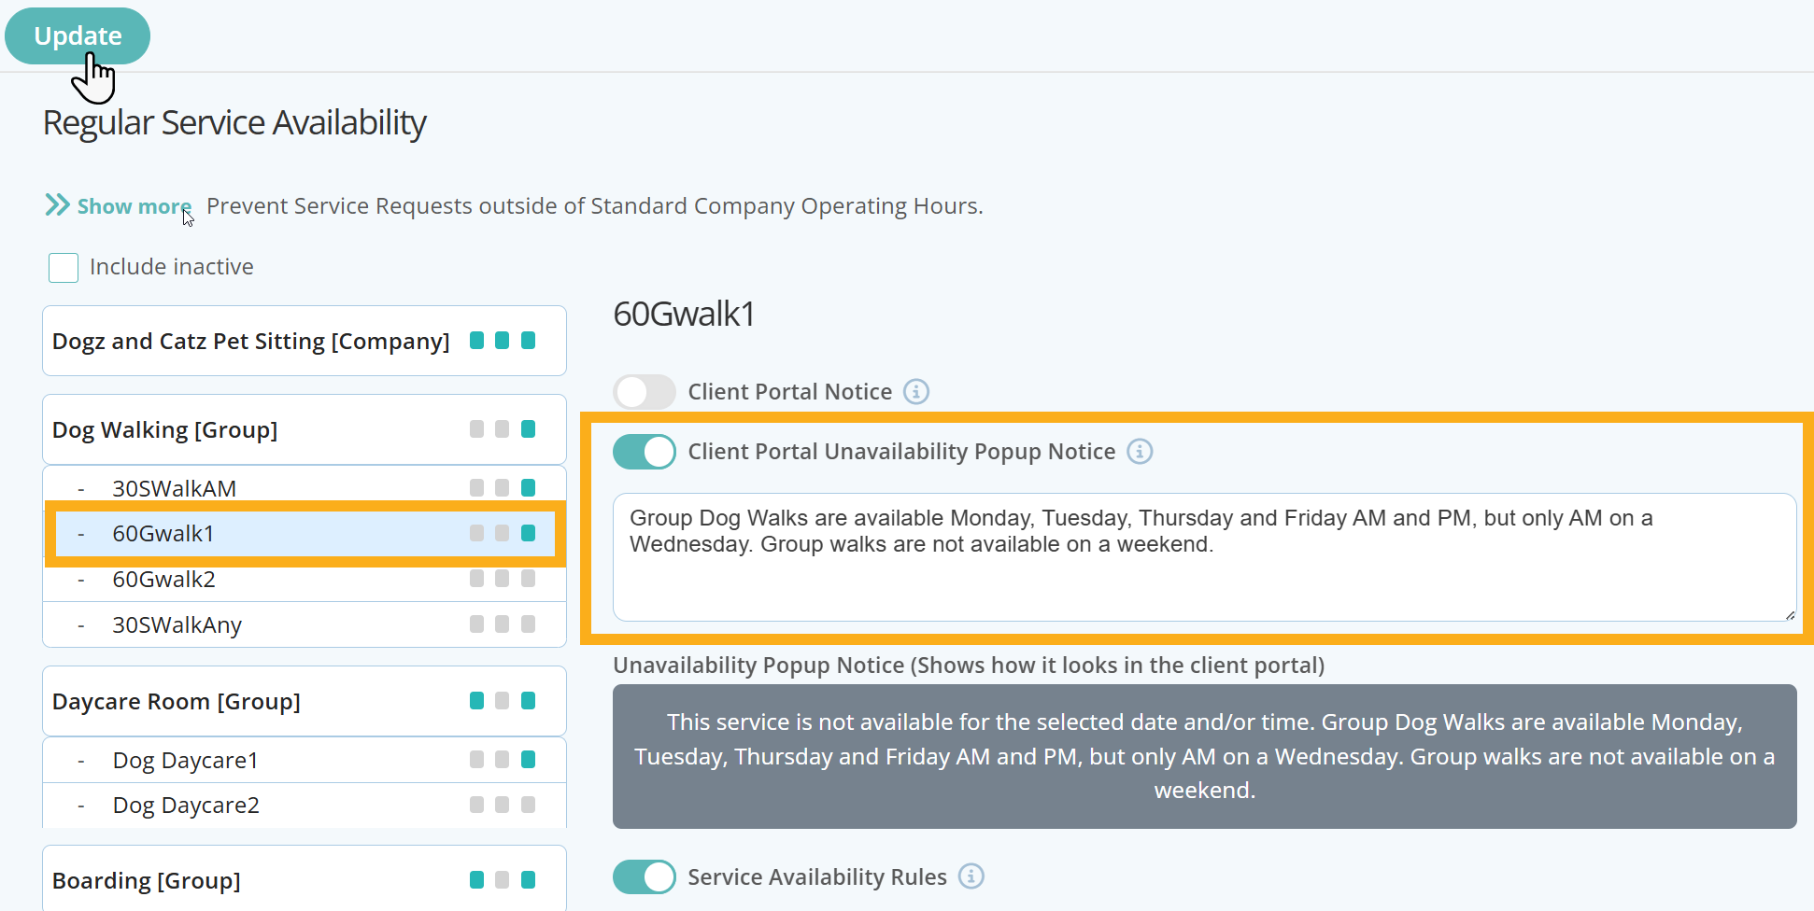Expand the Show more section
1814x911 pixels.
tap(134, 205)
